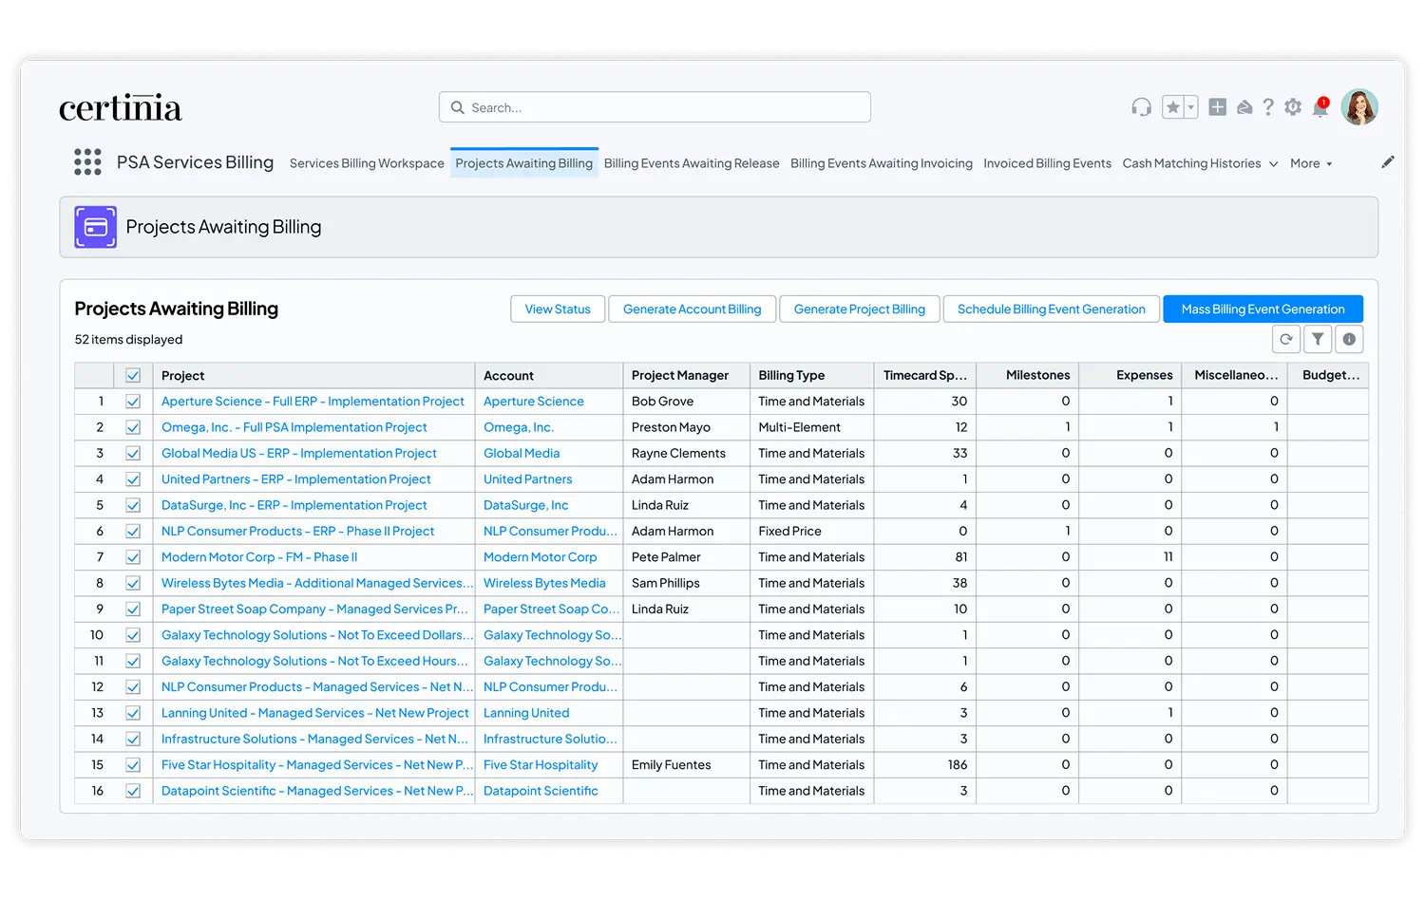Open Salesforce Setup gear icon

(1293, 106)
